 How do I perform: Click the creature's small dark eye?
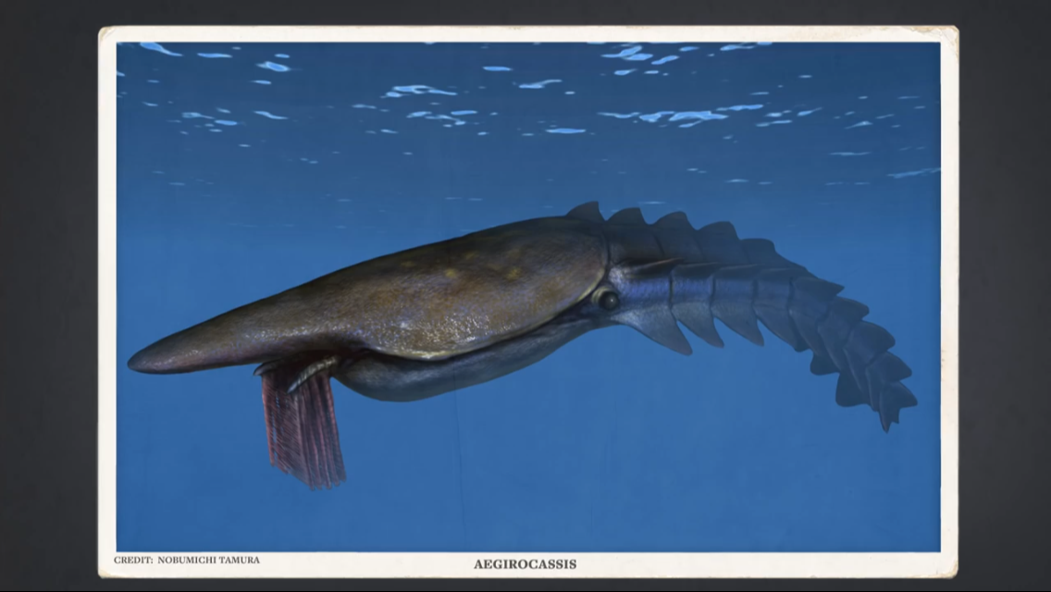click(x=608, y=300)
